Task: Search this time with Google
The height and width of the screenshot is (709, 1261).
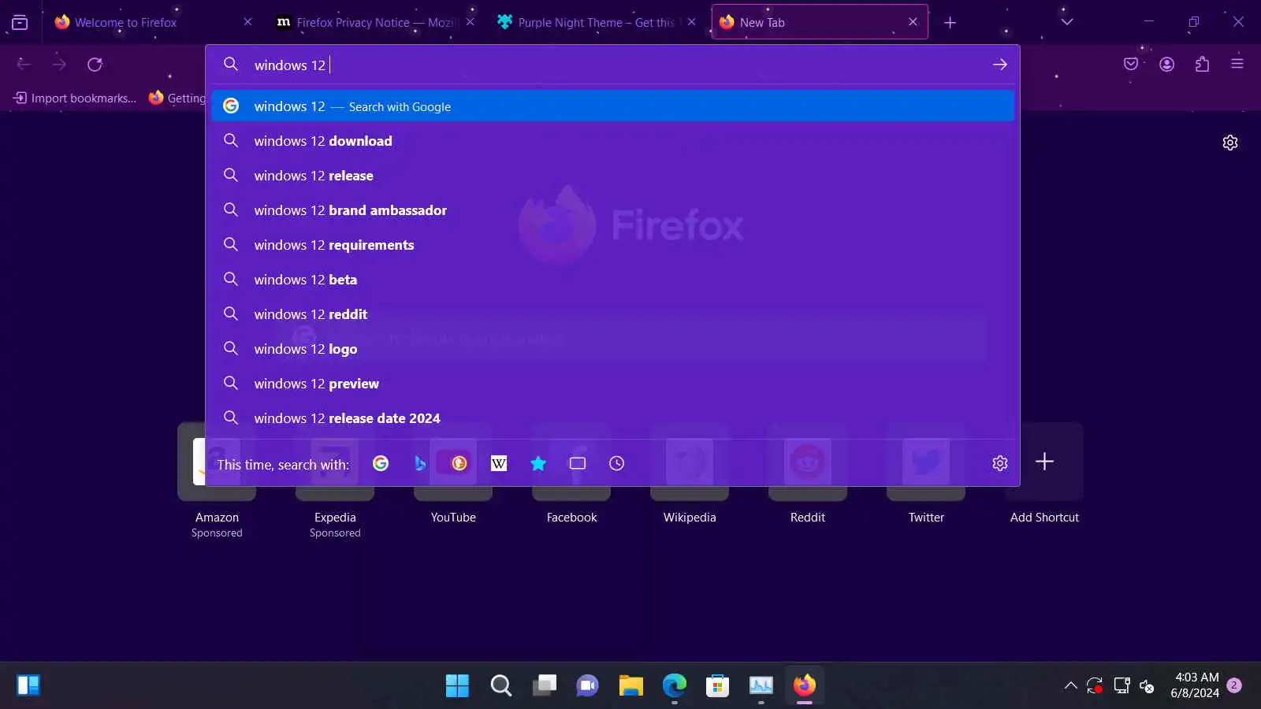Action: tap(381, 463)
